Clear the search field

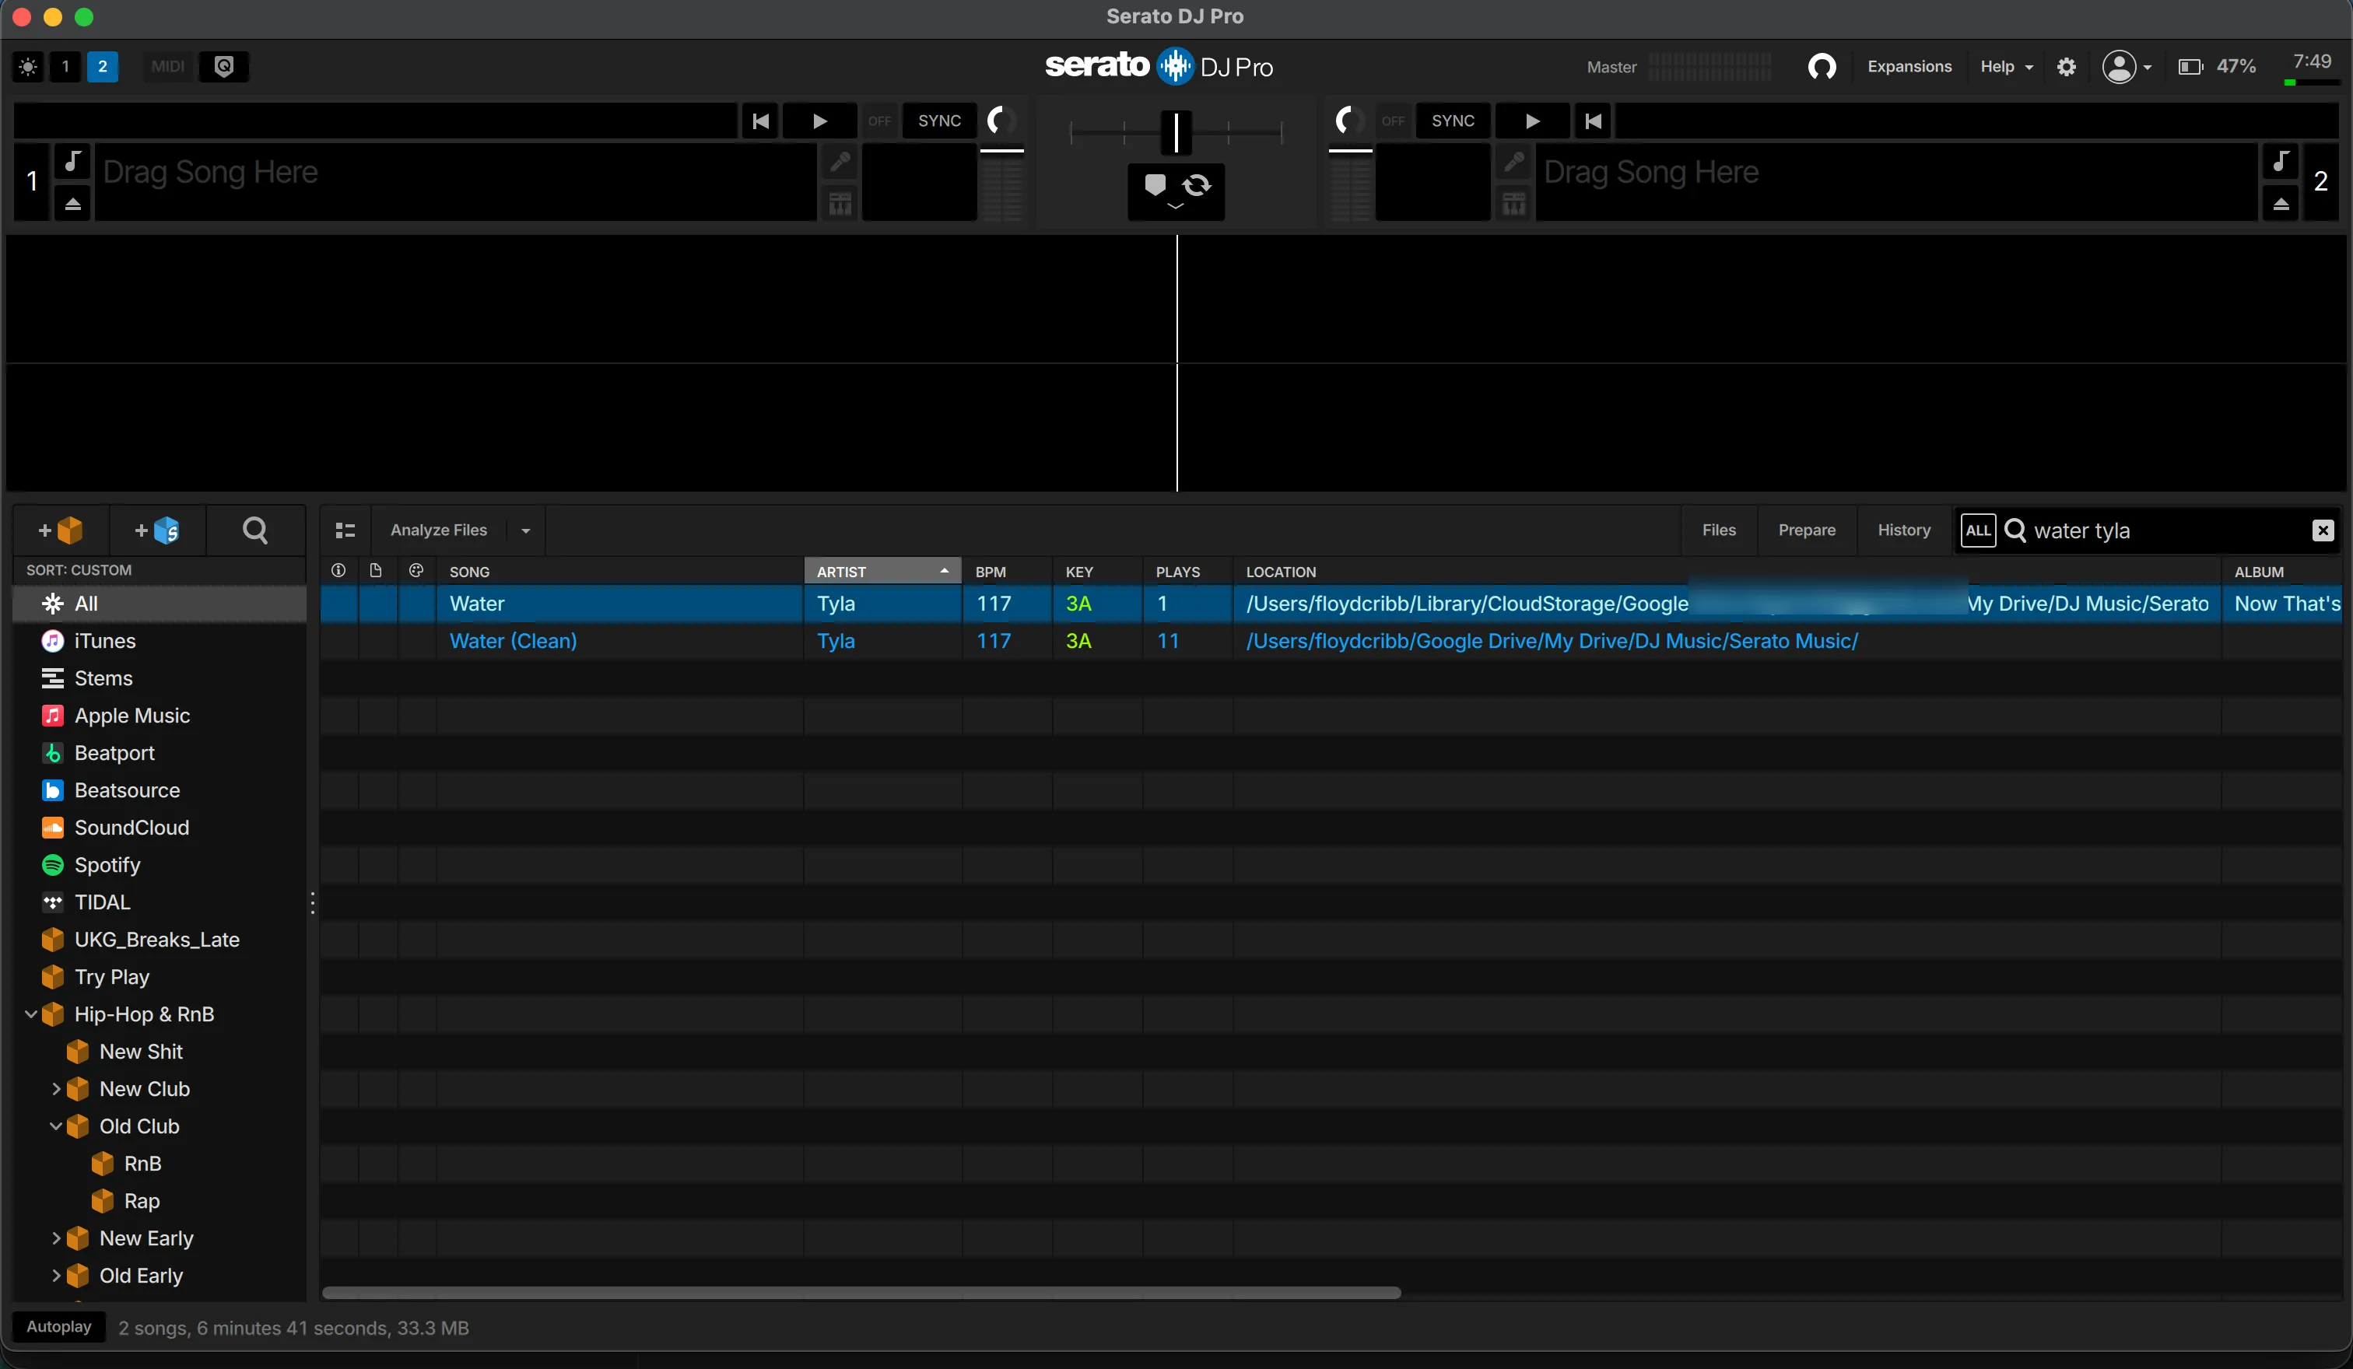pyautogui.click(x=2322, y=530)
